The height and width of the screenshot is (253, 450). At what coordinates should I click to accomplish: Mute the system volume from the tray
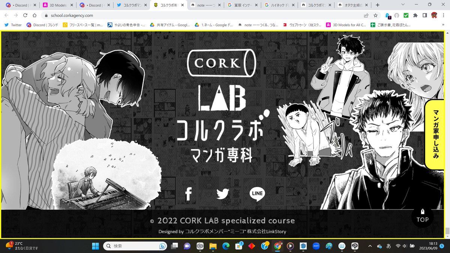404,246
